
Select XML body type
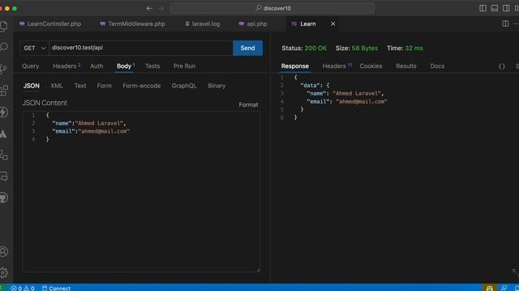[57, 86]
